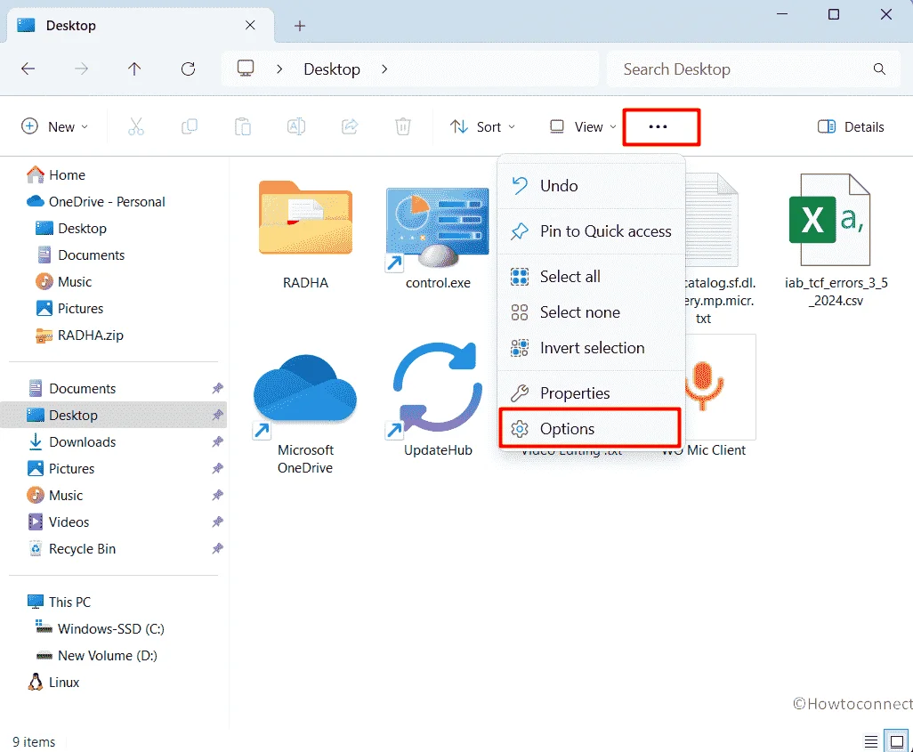Cut the selection using scissors icon

coord(135,126)
